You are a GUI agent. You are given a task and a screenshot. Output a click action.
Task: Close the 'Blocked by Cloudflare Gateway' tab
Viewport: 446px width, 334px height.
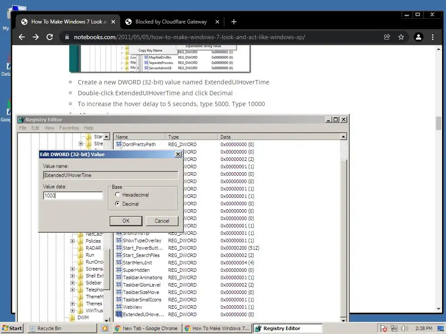click(x=217, y=22)
